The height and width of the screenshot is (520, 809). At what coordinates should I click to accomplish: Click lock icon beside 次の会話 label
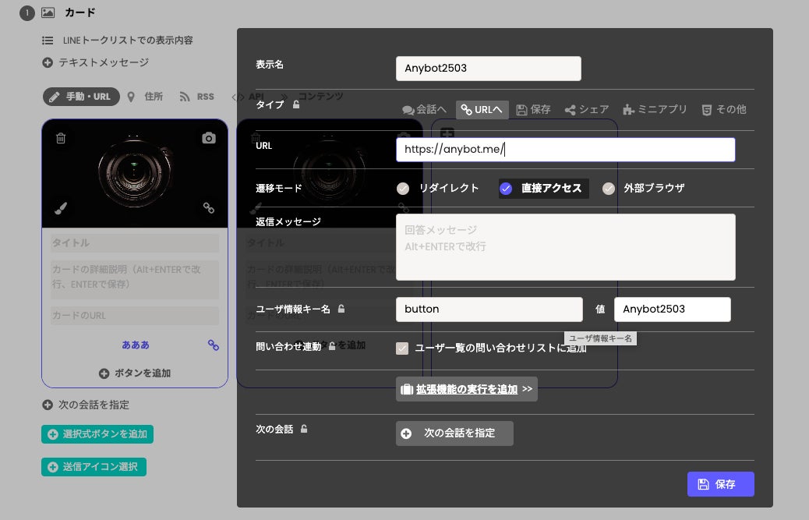click(304, 429)
